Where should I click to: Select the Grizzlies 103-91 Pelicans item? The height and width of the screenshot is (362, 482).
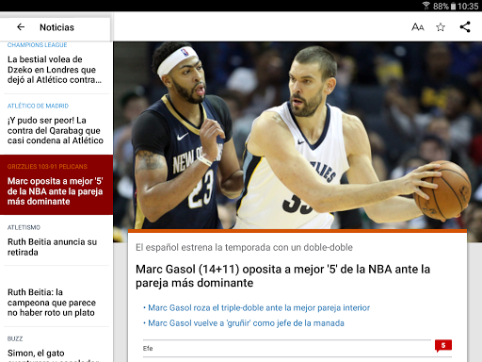(x=56, y=185)
